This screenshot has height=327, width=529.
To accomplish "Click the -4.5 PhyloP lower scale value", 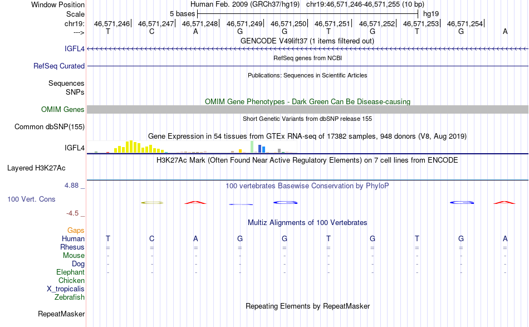I will [72, 213].
